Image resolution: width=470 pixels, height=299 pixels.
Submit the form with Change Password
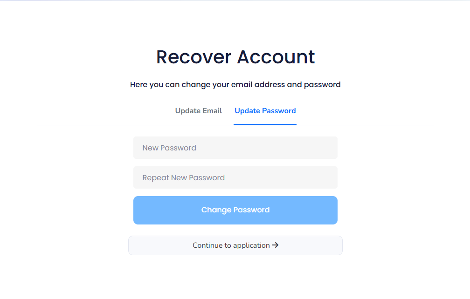click(235, 210)
